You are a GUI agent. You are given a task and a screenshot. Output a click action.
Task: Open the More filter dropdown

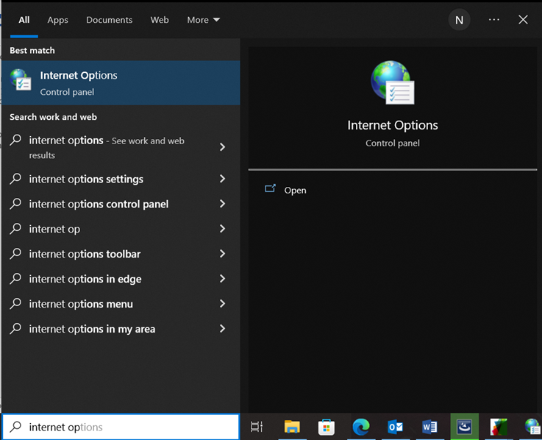[203, 20]
